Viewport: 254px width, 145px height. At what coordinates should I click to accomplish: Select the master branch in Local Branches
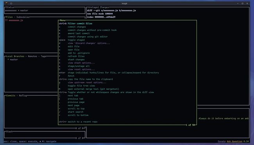pyautogui.click(x=14, y=60)
